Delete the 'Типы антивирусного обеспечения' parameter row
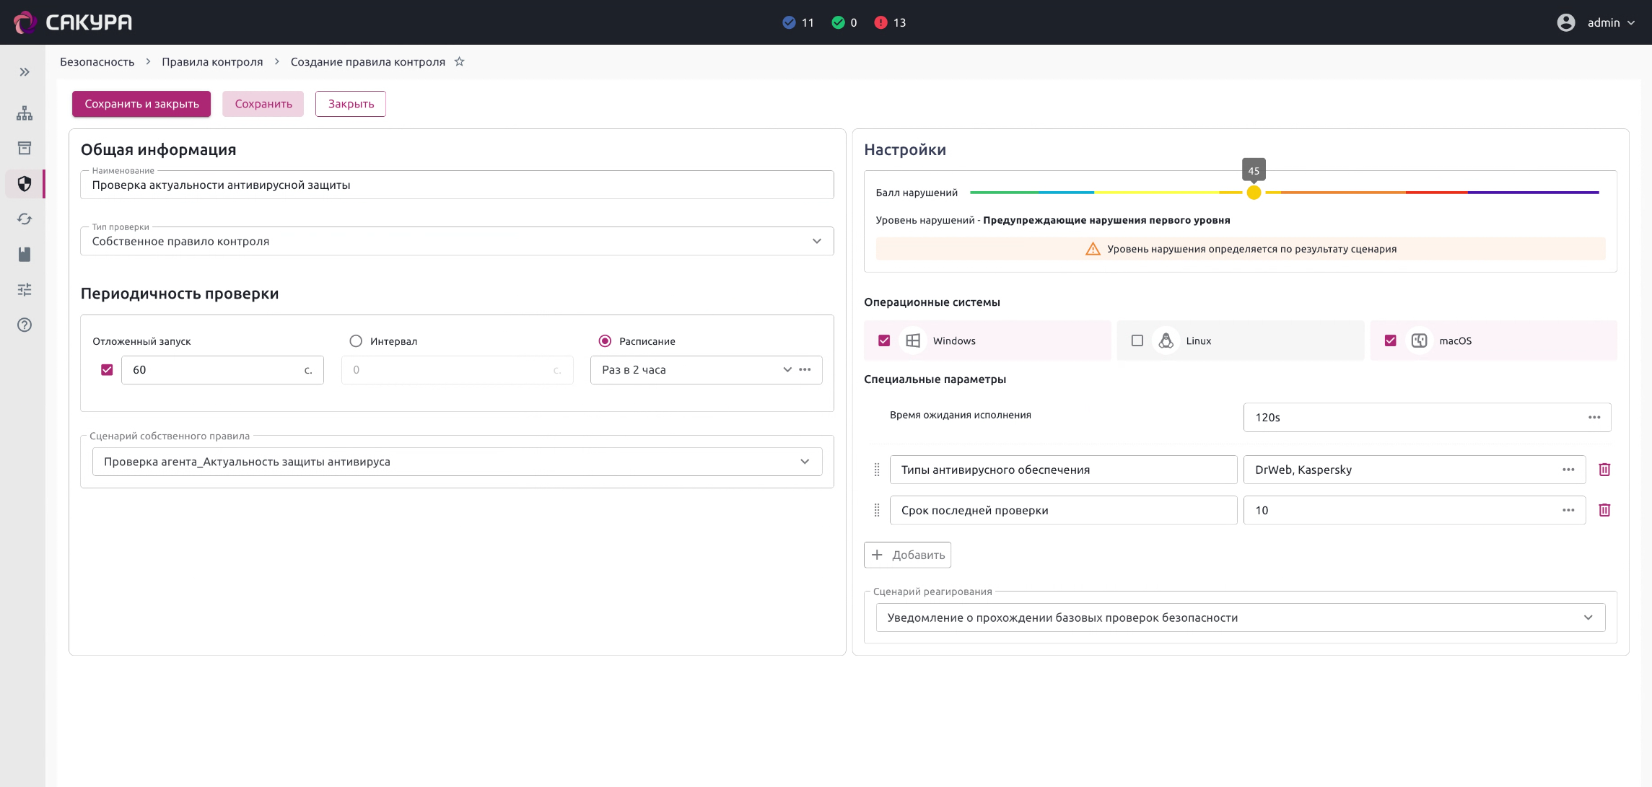This screenshot has height=787, width=1652. click(x=1604, y=470)
